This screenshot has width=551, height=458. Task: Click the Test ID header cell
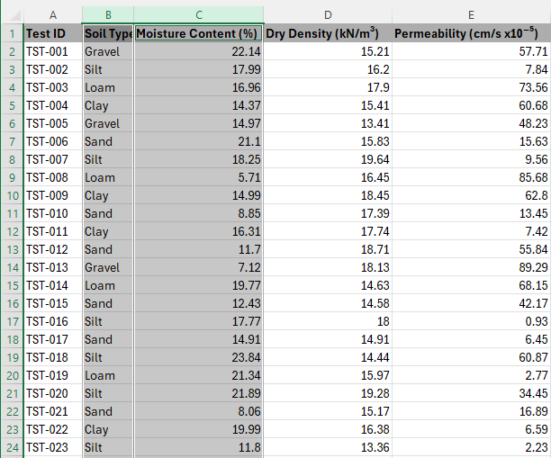pos(53,33)
